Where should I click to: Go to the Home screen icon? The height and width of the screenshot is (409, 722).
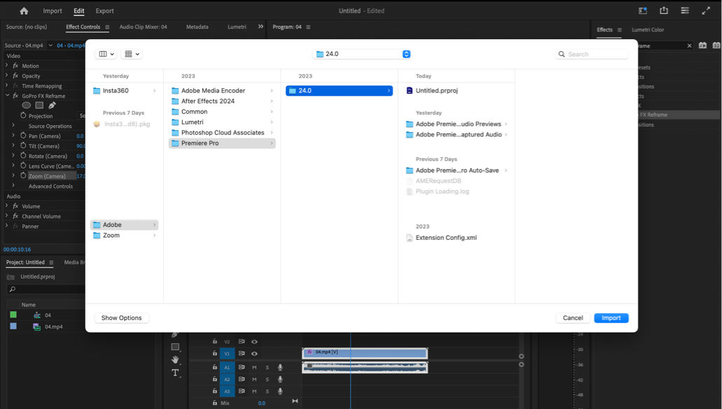pos(24,11)
